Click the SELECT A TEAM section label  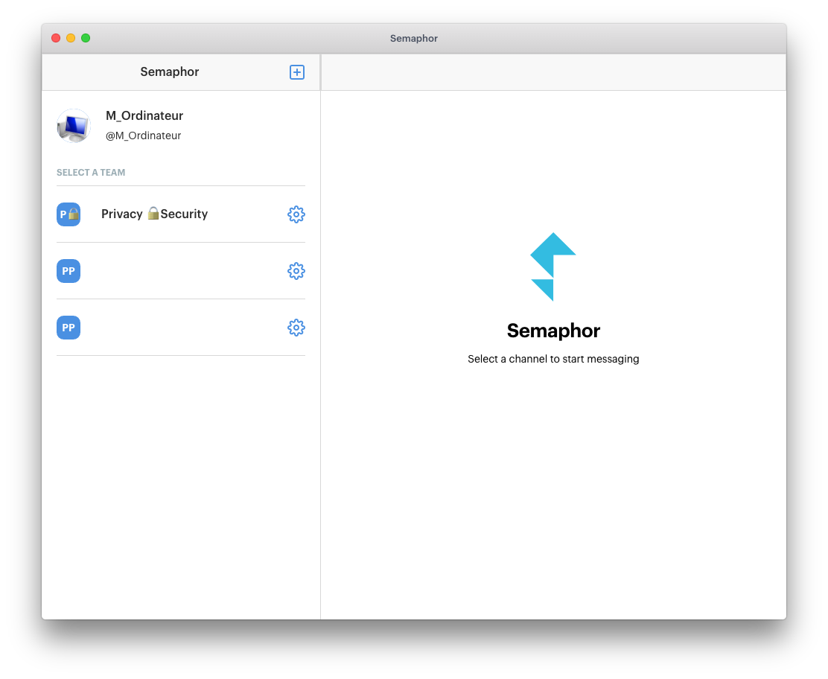click(x=91, y=172)
